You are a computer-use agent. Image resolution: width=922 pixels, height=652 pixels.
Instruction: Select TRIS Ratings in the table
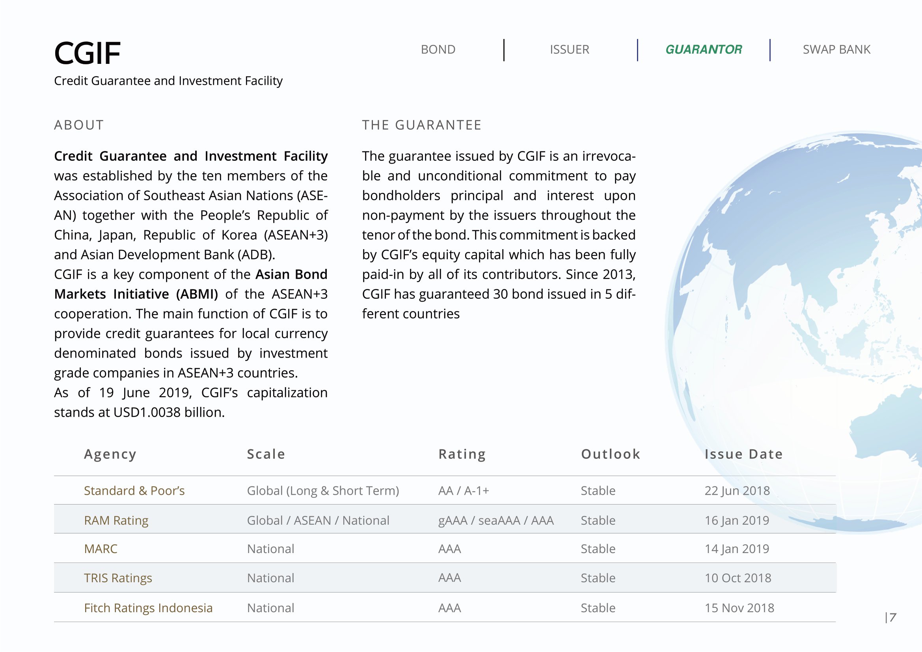pos(117,578)
